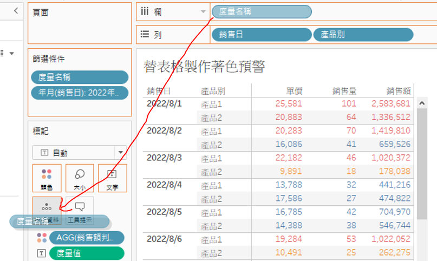Click the unit price cell 14,388

tap(289, 225)
